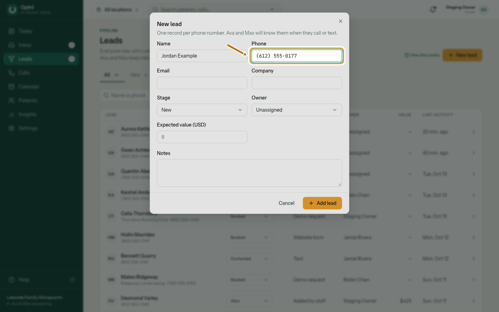Open the Won stage dropdown for Desmond Varley
This screenshot has height=312, width=499.
(x=249, y=301)
